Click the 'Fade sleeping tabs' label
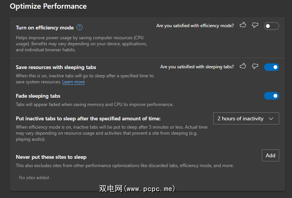The image size is (292, 198). coord(38,96)
